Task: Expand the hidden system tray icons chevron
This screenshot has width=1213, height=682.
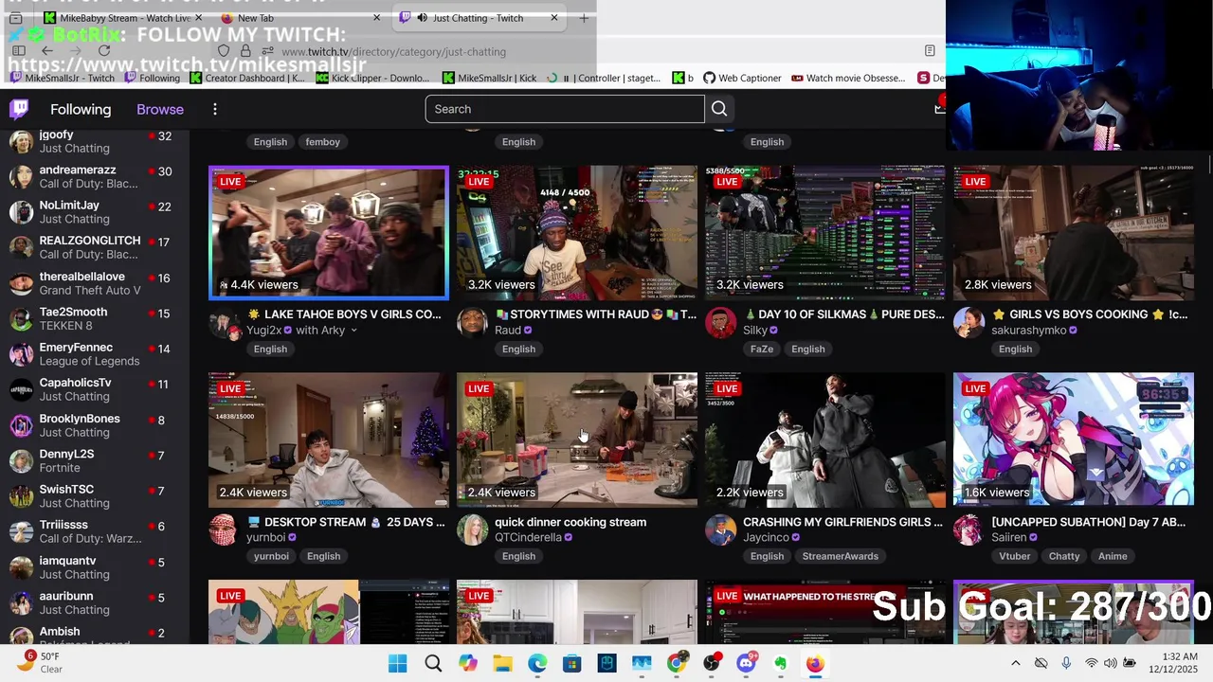Action: click(1015, 663)
